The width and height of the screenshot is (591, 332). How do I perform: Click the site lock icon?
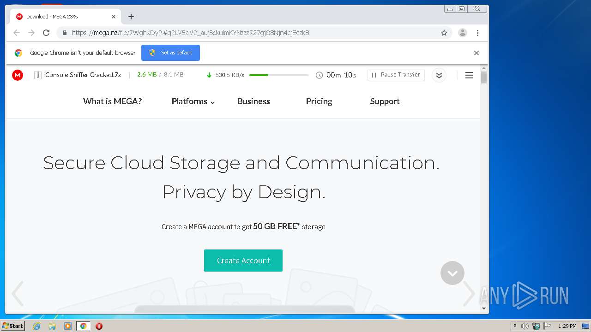click(x=64, y=33)
